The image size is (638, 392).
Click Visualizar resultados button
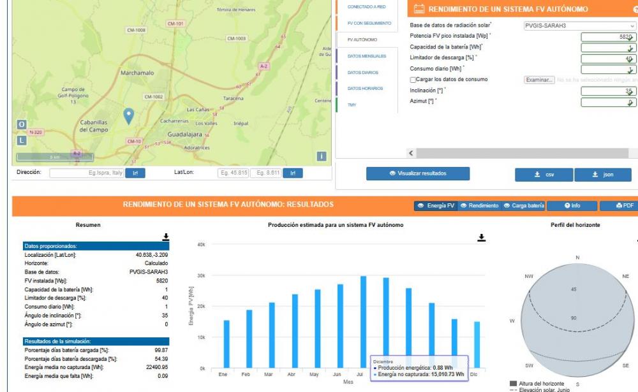(418, 173)
